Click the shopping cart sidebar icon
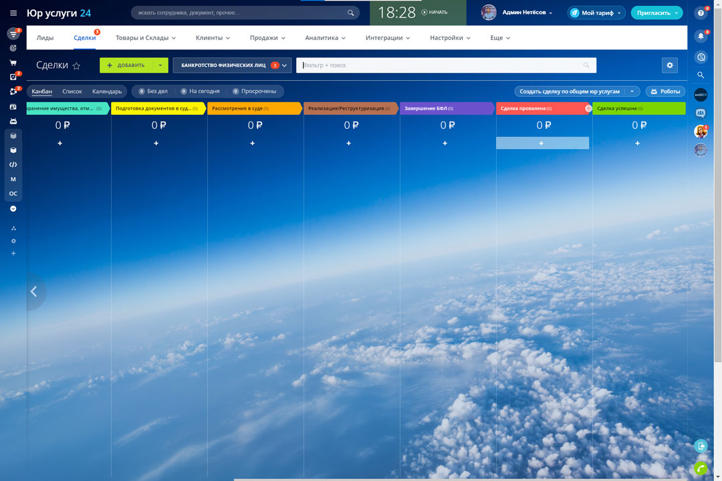 13,63
